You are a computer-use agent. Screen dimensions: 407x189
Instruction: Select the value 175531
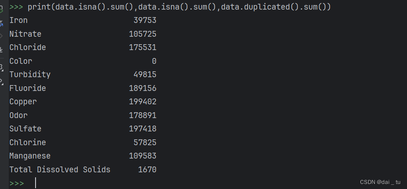click(x=143, y=48)
